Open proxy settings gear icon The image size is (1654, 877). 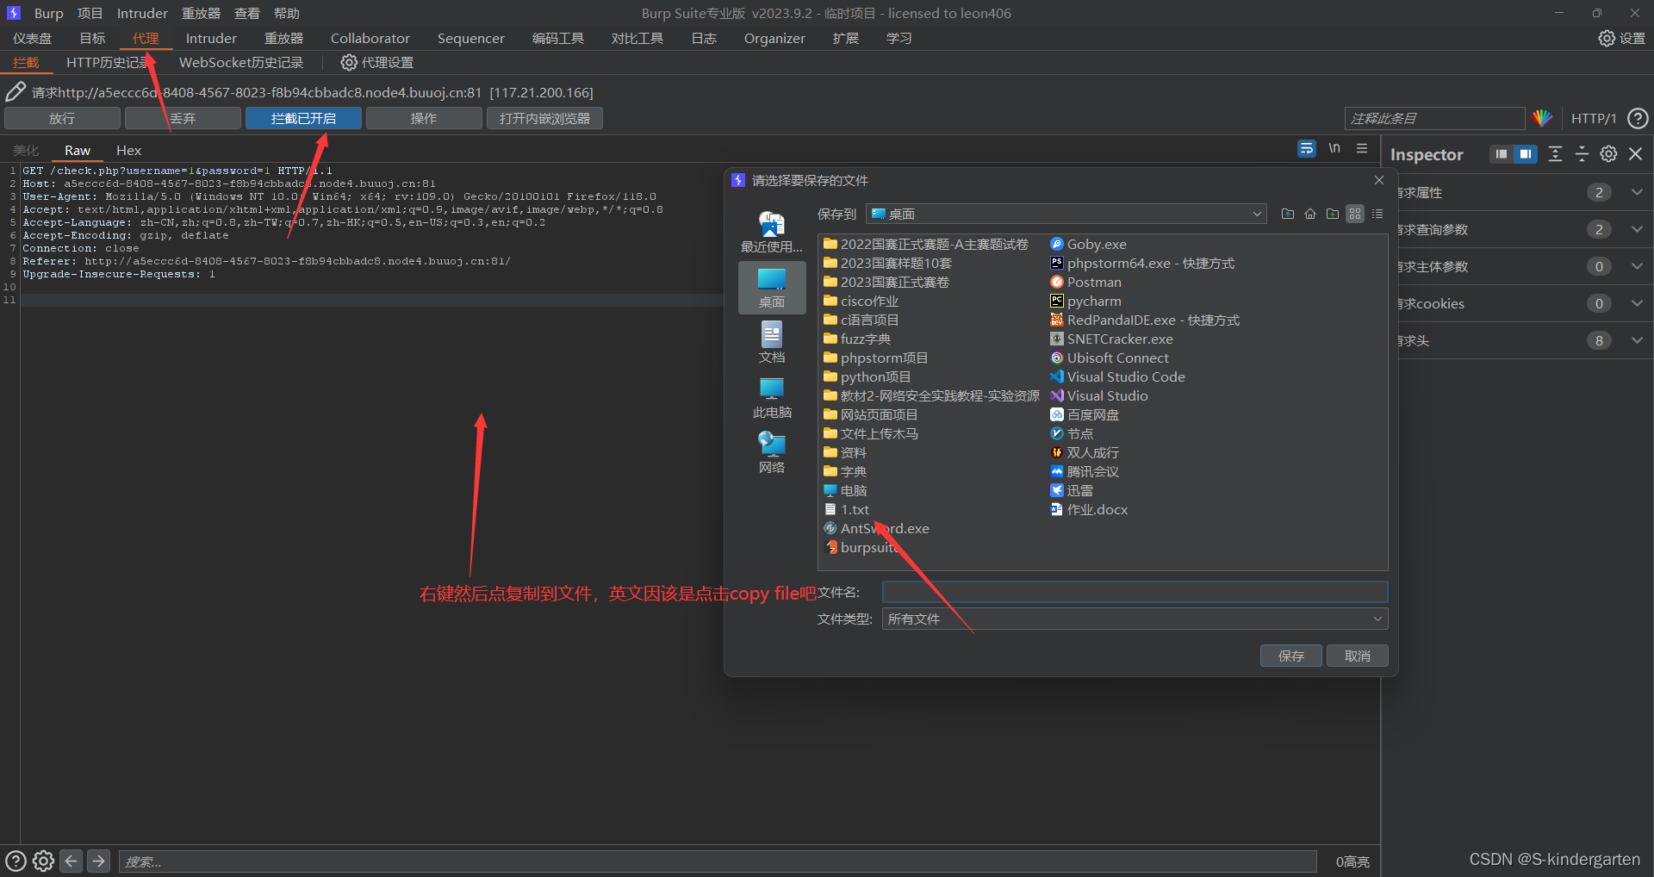pos(349,62)
